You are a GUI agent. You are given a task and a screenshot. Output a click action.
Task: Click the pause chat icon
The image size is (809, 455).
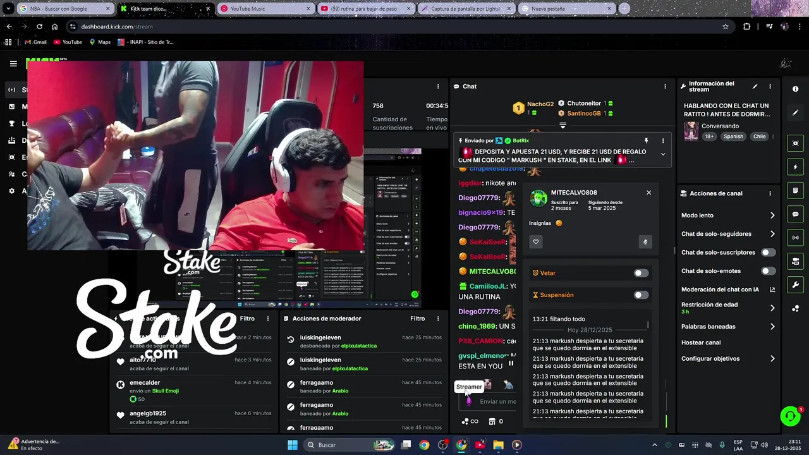[x=511, y=363]
